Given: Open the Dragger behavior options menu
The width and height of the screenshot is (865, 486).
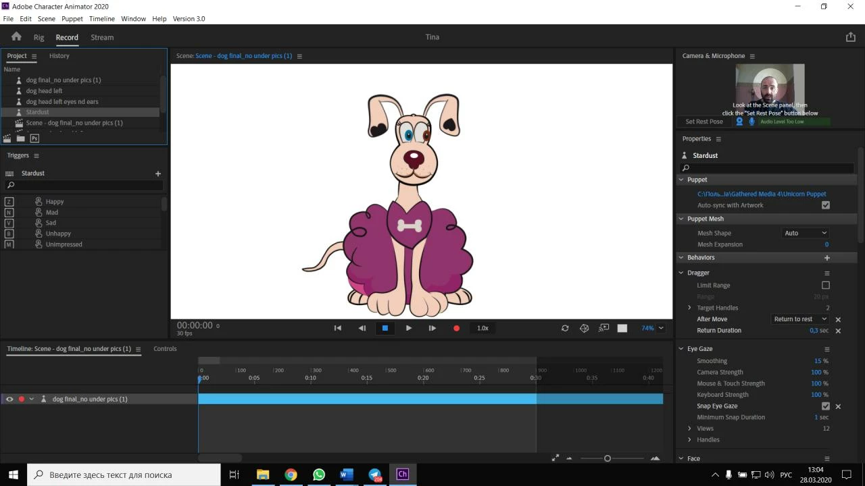Looking at the screenshot, I should tap(826, 273).
